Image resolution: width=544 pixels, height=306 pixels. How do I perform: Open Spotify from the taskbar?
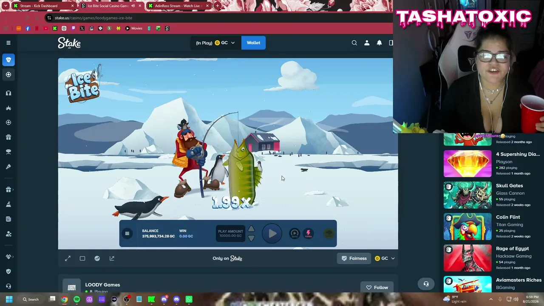pos(77,299)
